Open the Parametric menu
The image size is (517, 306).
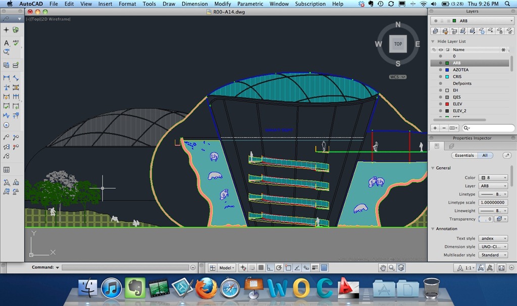[250, 4]
